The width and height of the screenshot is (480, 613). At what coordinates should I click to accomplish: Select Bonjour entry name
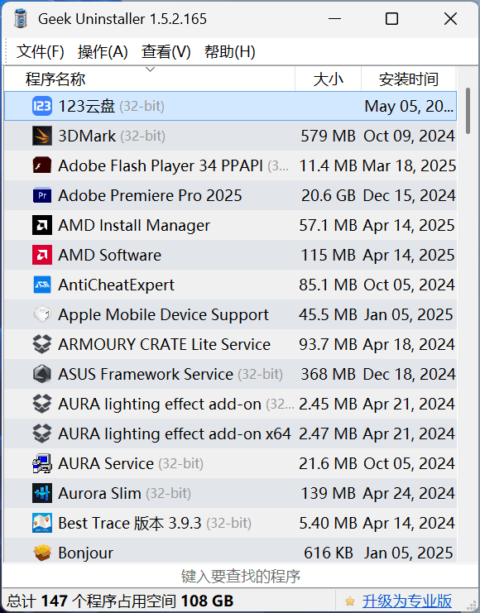pyautogui.click(x=86, y=553)
